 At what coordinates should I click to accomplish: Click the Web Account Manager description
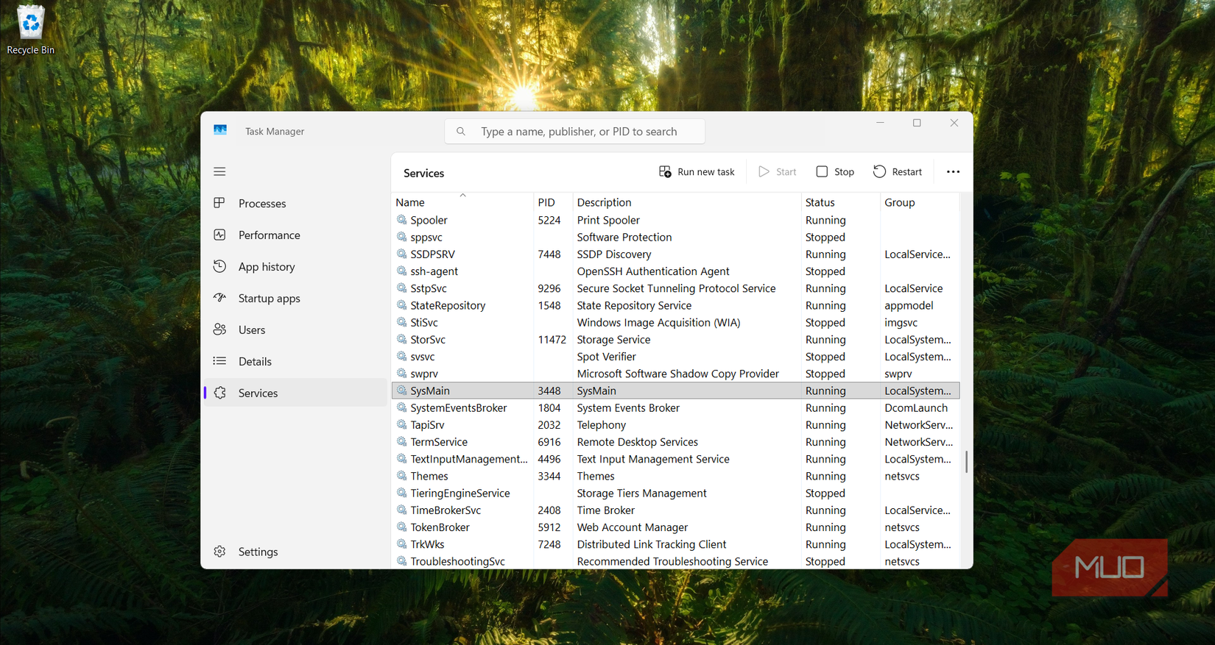pos(633,527)
